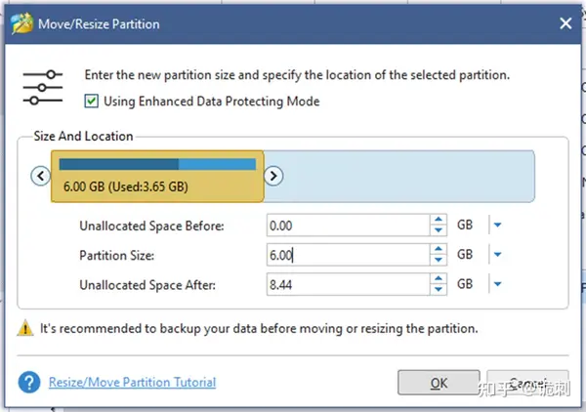The height and width of the screenshot is (412, 586).
Task: Open the Resize/Move Partition Tutorial link
Action: [132, 382]
